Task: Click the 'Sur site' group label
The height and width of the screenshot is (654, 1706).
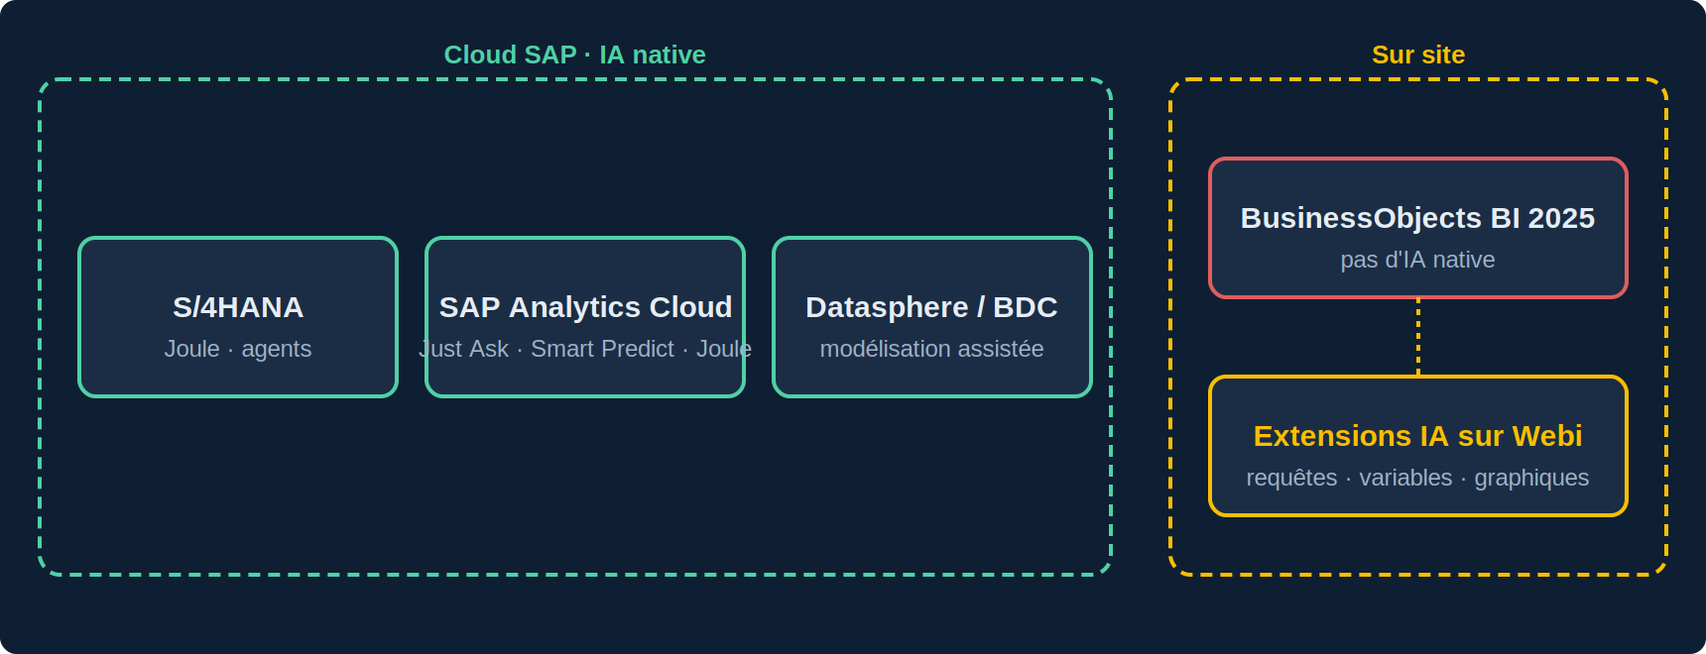Action: pos(1418,54)
